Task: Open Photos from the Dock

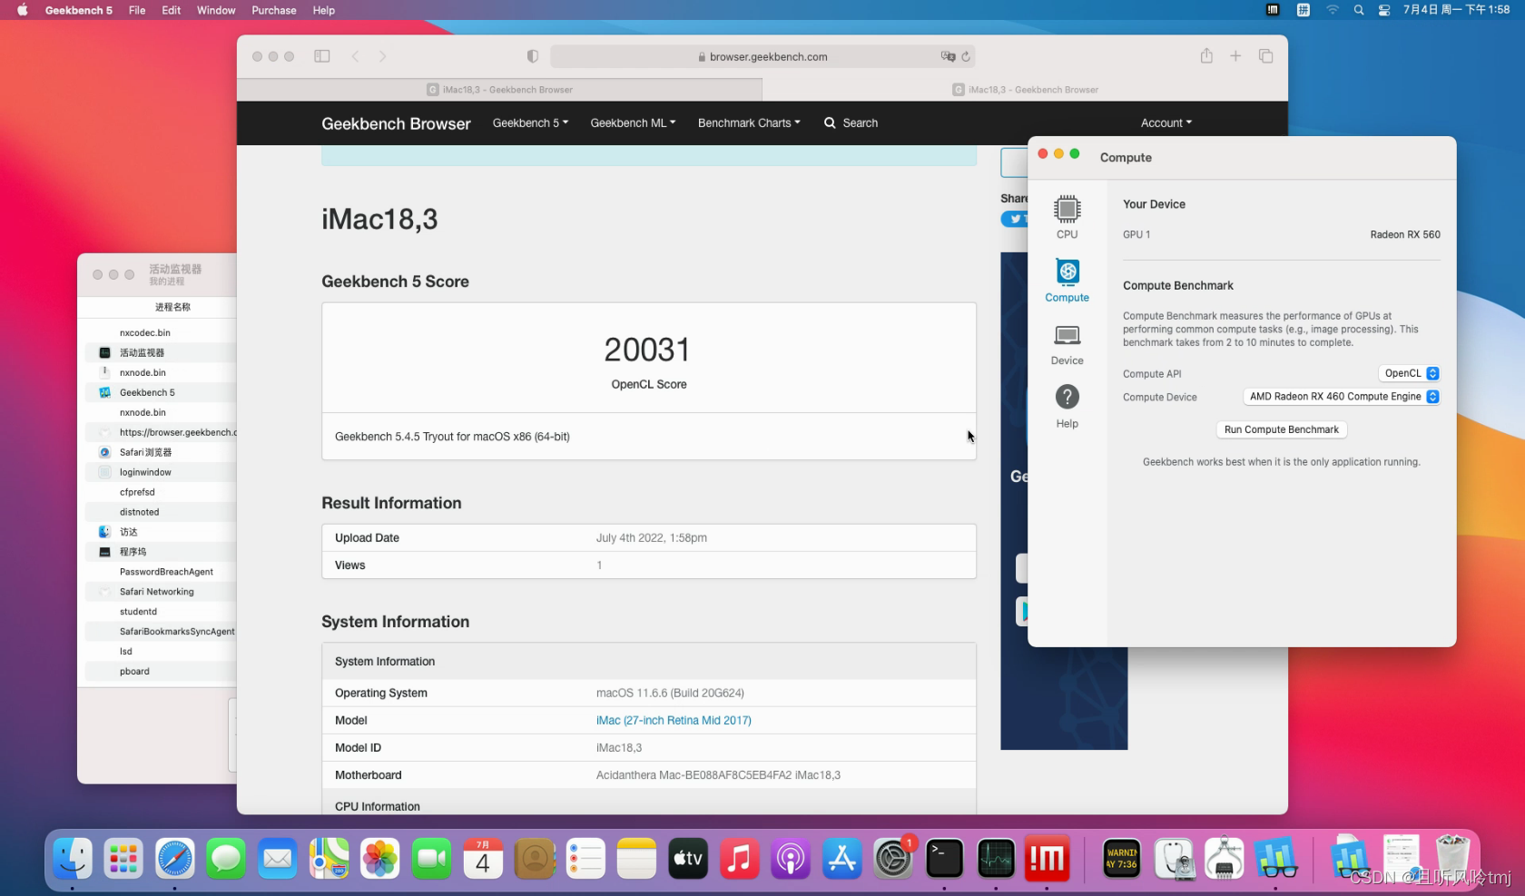Action: pos(380,858)
